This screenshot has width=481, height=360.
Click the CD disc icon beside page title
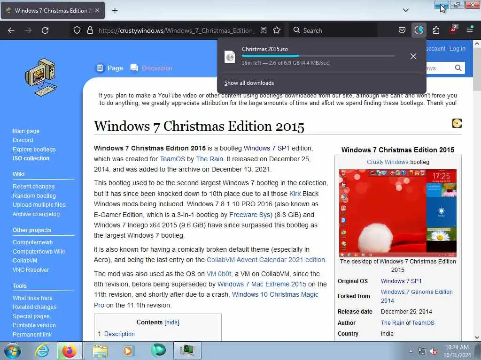(x=457, y=123)
